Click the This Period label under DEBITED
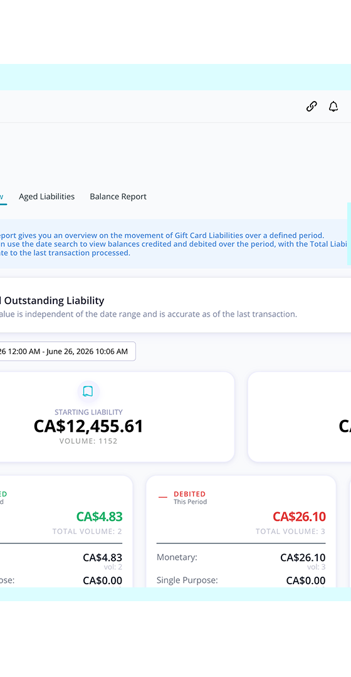Screen dimensions: 351x677 (x=191, y=501)
